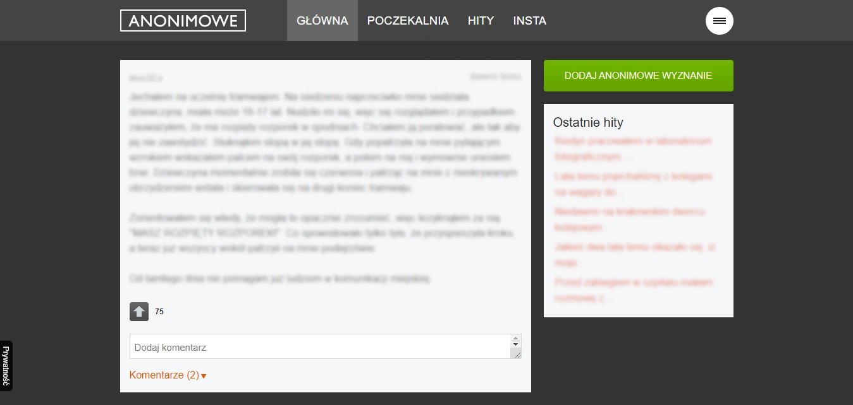Screen dimensions: 853x405
Task: Open first link under Ostatnie hity
Action: (634, 148)
